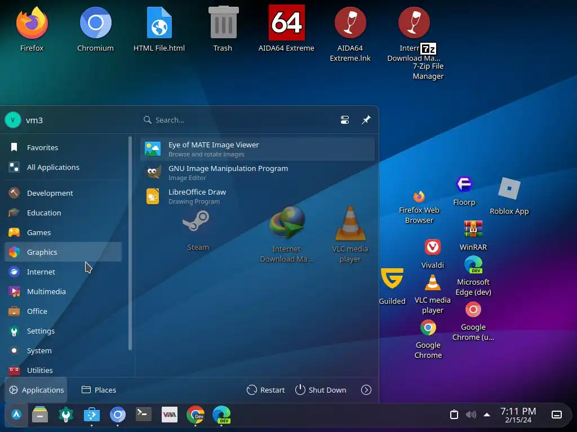
Task: Select Favorites category
Action: (63, 147)
